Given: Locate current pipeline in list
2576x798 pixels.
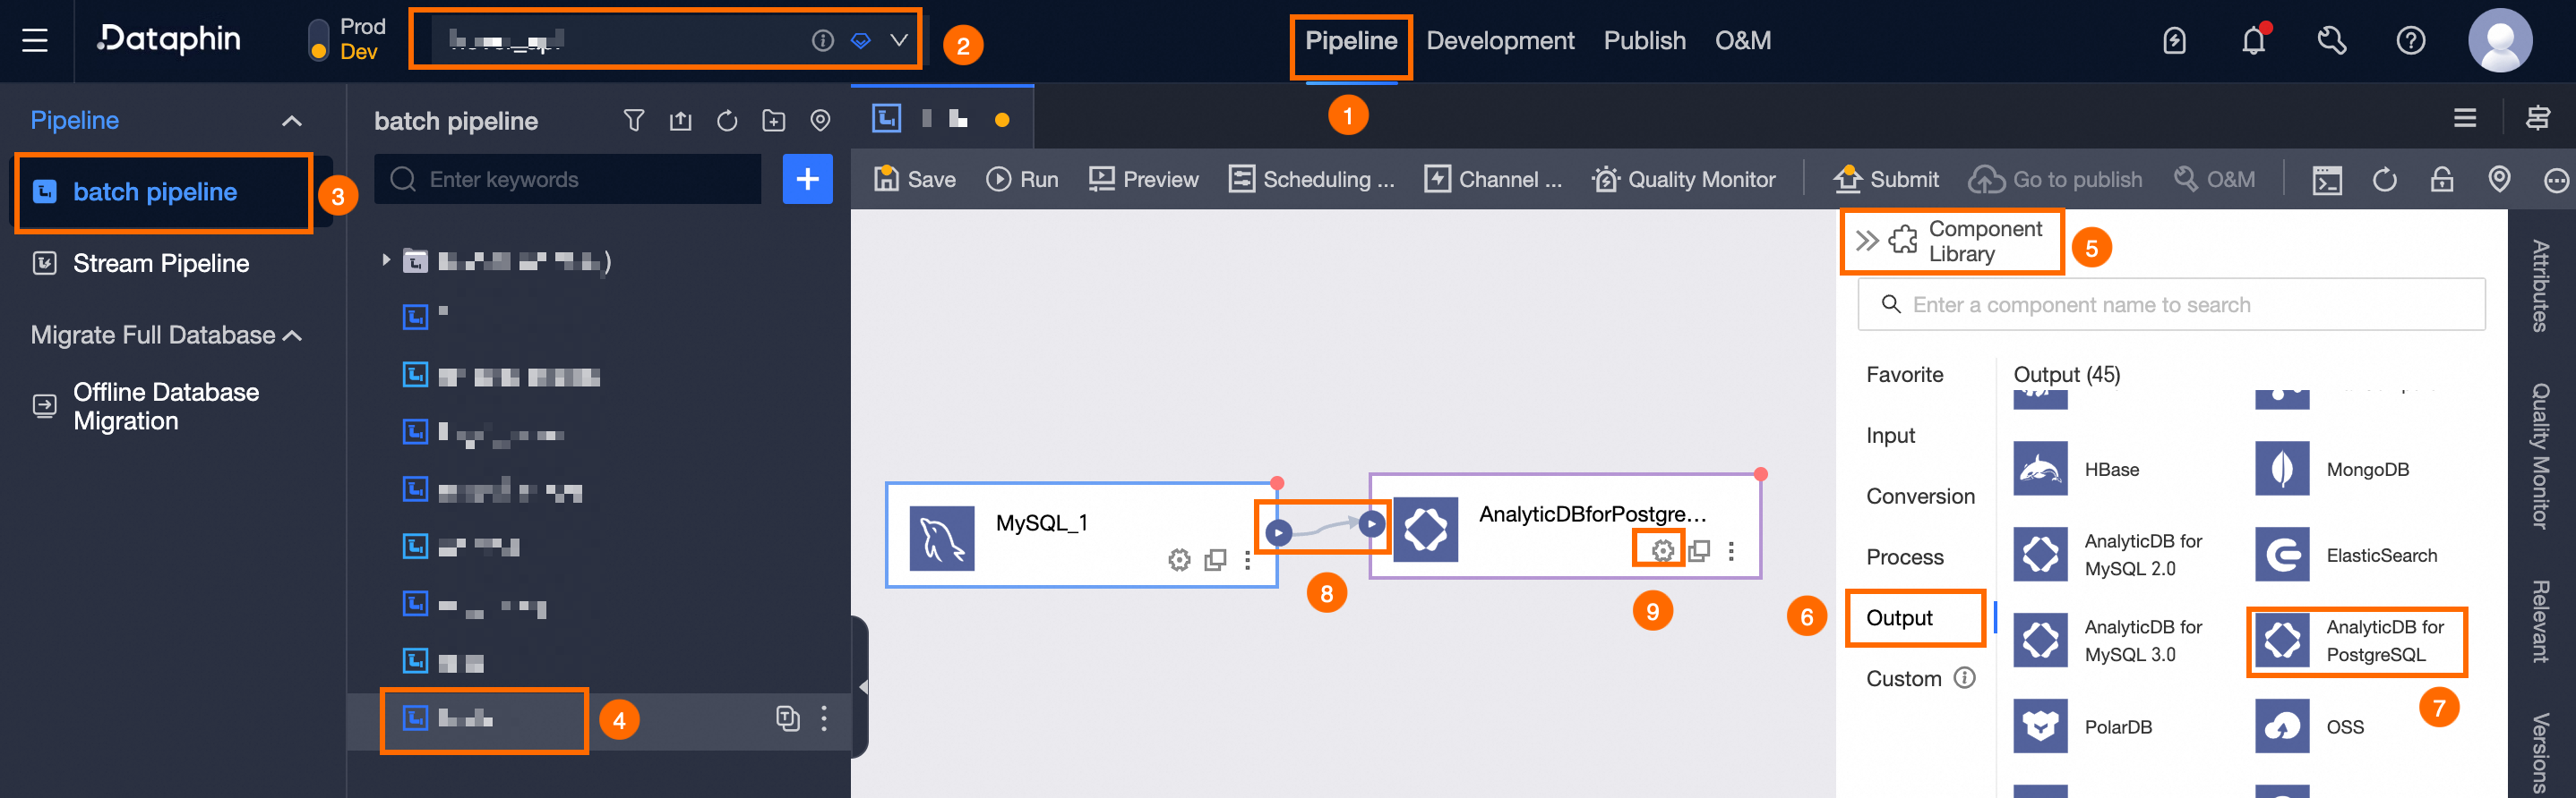Looking at the screenshot, I should 820,121.
